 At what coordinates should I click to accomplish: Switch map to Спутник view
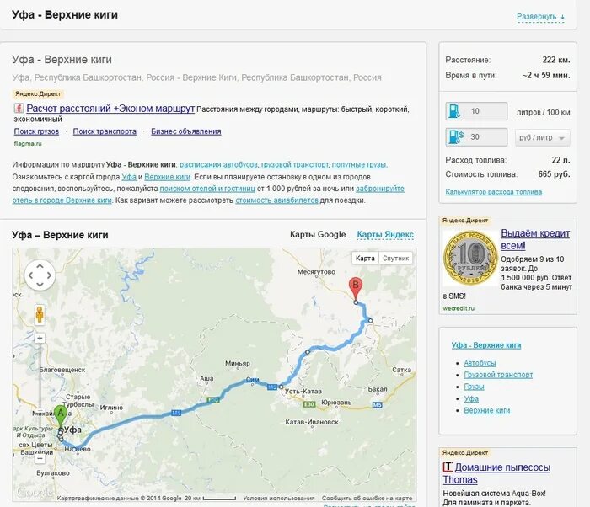395,258
